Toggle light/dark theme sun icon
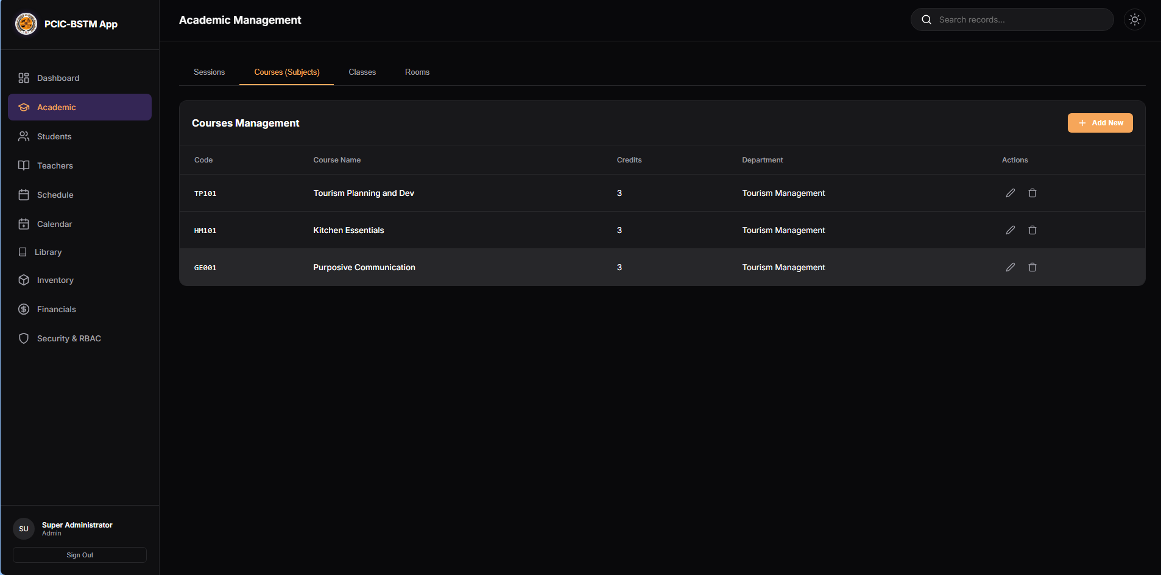 [1134, 19]
